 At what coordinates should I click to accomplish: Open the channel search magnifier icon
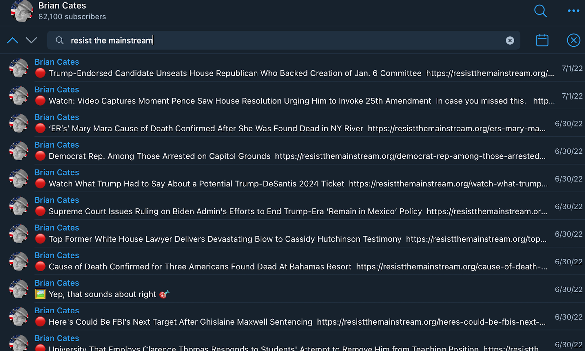540,11
